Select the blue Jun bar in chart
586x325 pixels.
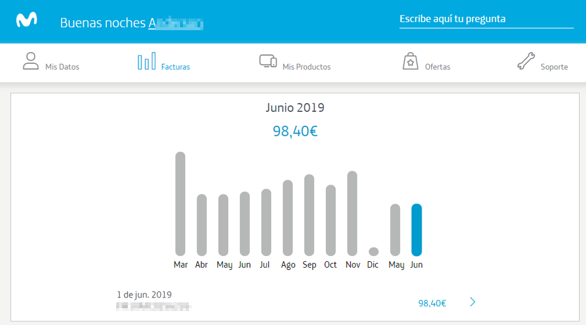(416, 230)
